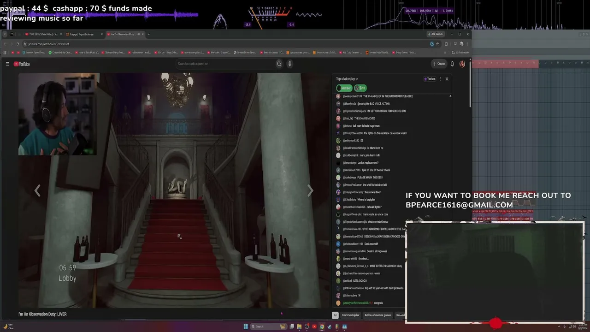The image size is (590, 332).
Task: Click the YouTube search magnifier button
Action: pyautogui.click(x=279, y=64)
